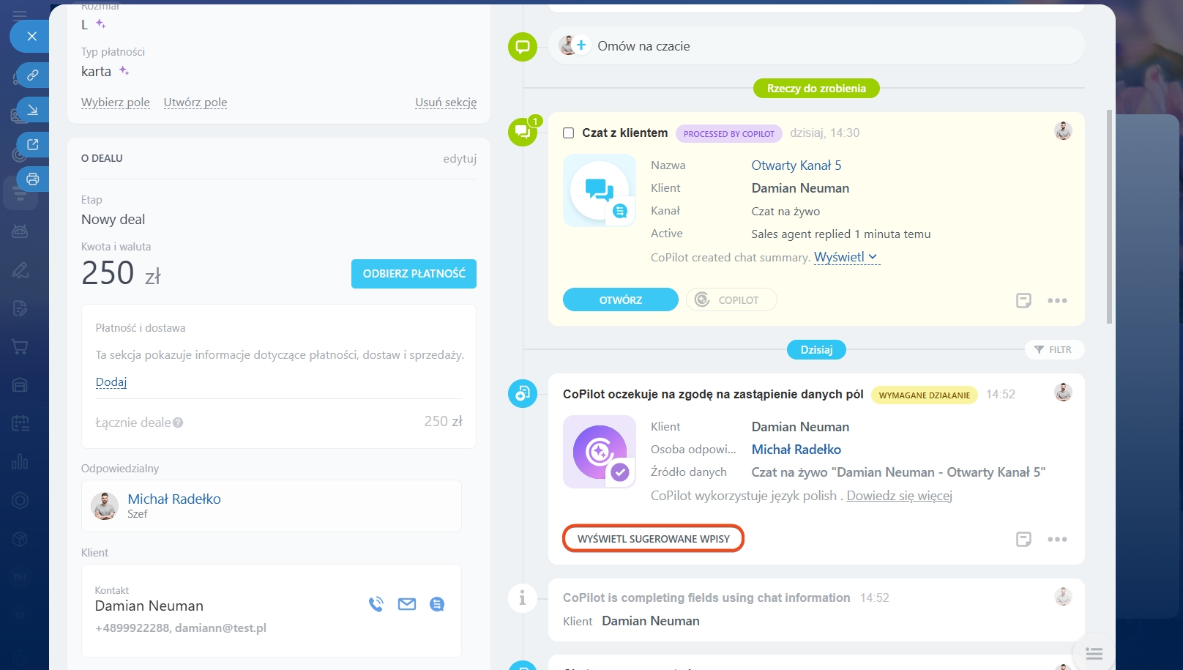Open more options on Czat z klientem card
The height and width of the screenshot is (670, 1183).
point(1056,300)
